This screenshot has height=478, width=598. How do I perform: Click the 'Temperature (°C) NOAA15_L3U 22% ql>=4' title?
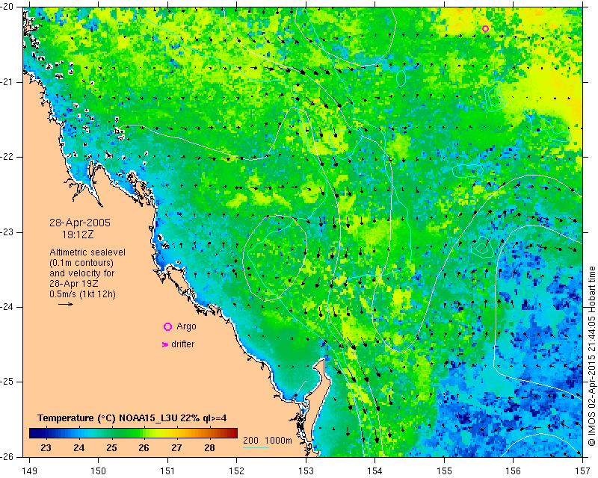[132, 418]
